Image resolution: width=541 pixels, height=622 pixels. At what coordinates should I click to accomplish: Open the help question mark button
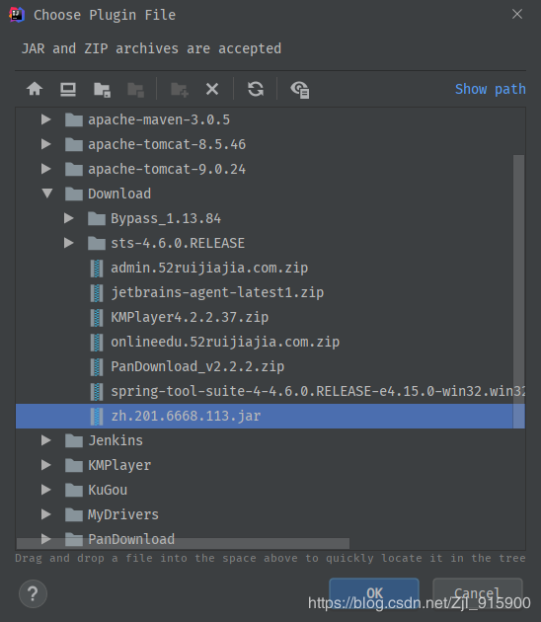33,593
